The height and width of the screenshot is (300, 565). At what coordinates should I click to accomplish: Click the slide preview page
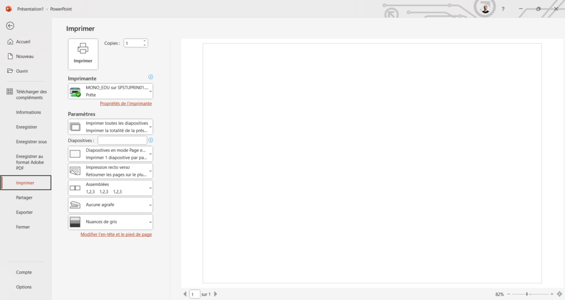[x=372, y=163]
